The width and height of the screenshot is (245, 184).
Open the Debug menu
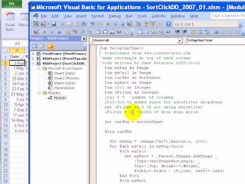coord(115,16)
